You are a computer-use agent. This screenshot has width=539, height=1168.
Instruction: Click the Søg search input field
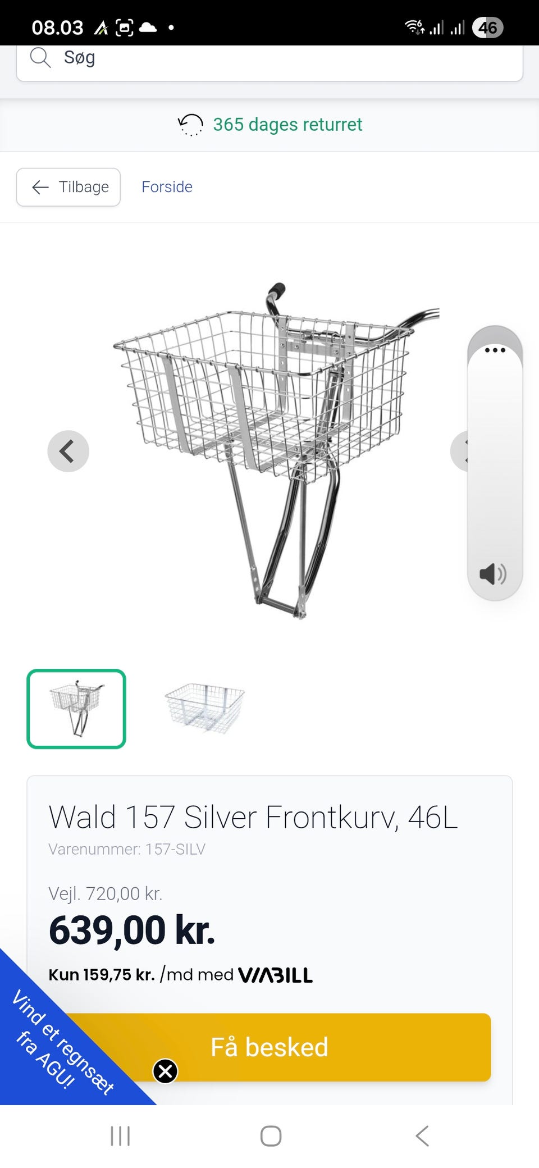pyautogui.click(x=269, y=60)
